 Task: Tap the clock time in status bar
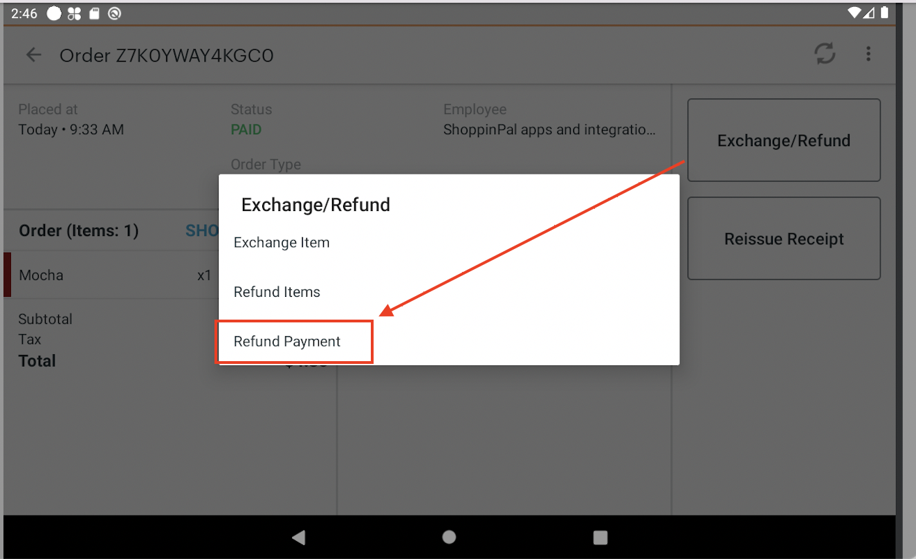coord(24,14)
